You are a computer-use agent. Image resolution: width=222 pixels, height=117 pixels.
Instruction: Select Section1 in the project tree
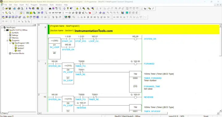point(21,48)
